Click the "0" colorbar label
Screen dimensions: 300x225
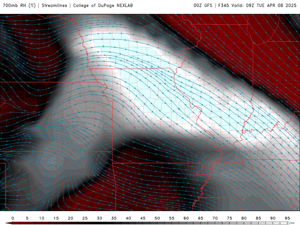tap(13, 218)
